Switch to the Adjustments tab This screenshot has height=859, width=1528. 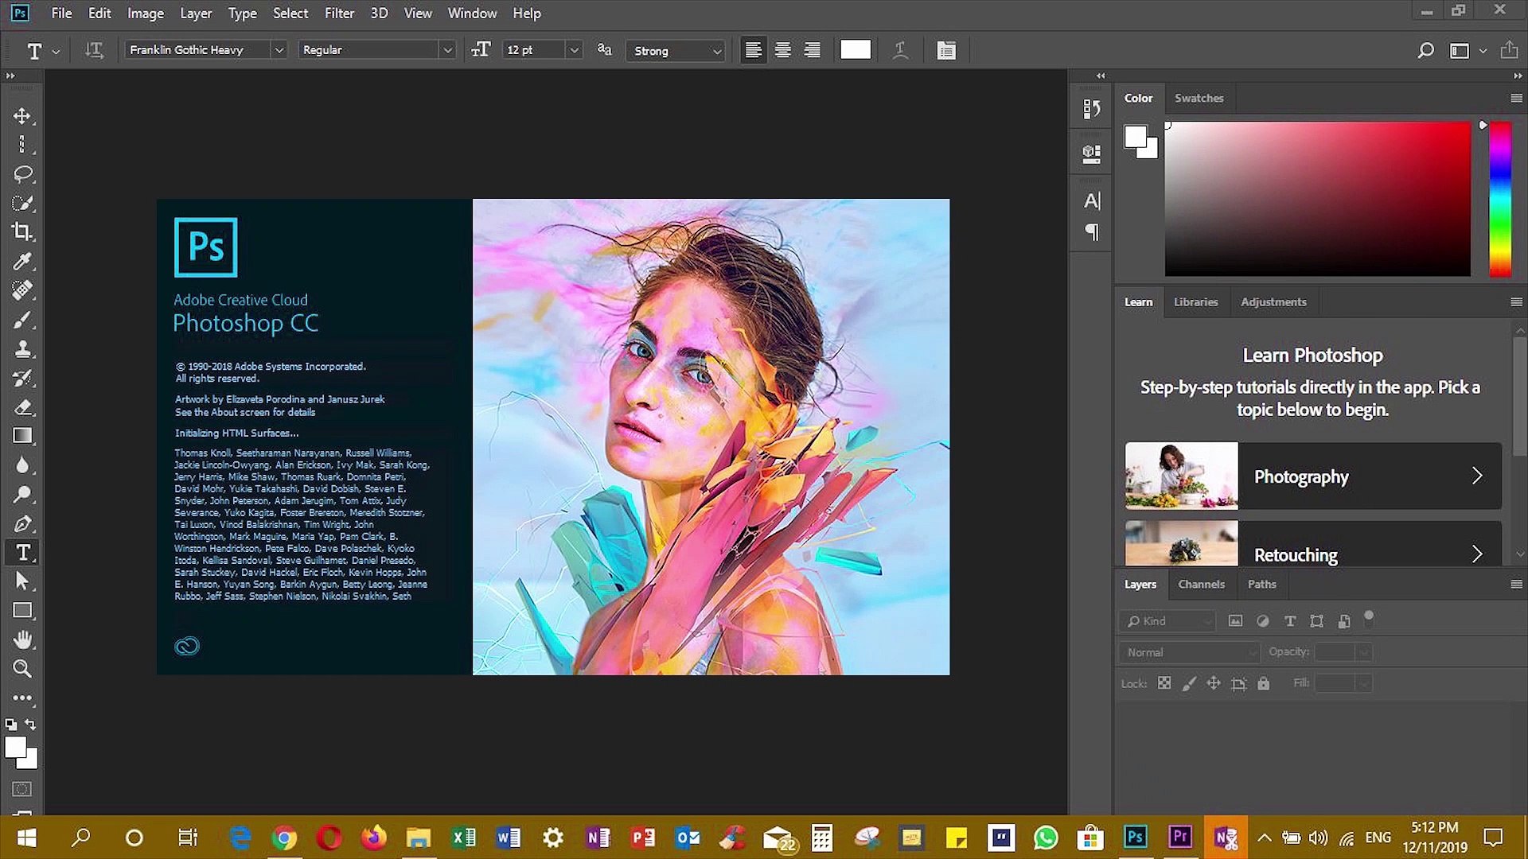1273,302
